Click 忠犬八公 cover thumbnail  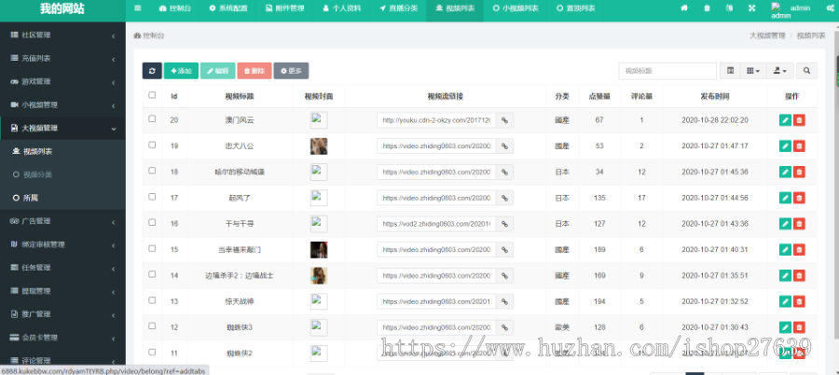(x=319, y=146)
